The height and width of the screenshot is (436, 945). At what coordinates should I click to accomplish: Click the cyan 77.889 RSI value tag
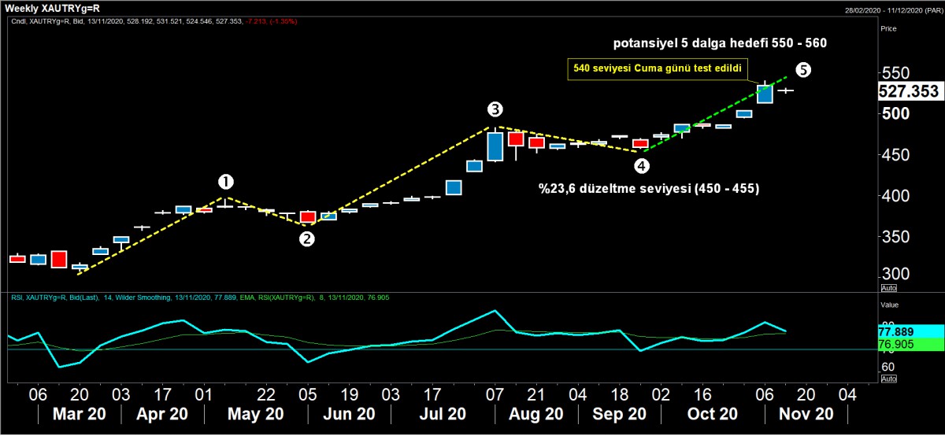[x=910, y=332]
